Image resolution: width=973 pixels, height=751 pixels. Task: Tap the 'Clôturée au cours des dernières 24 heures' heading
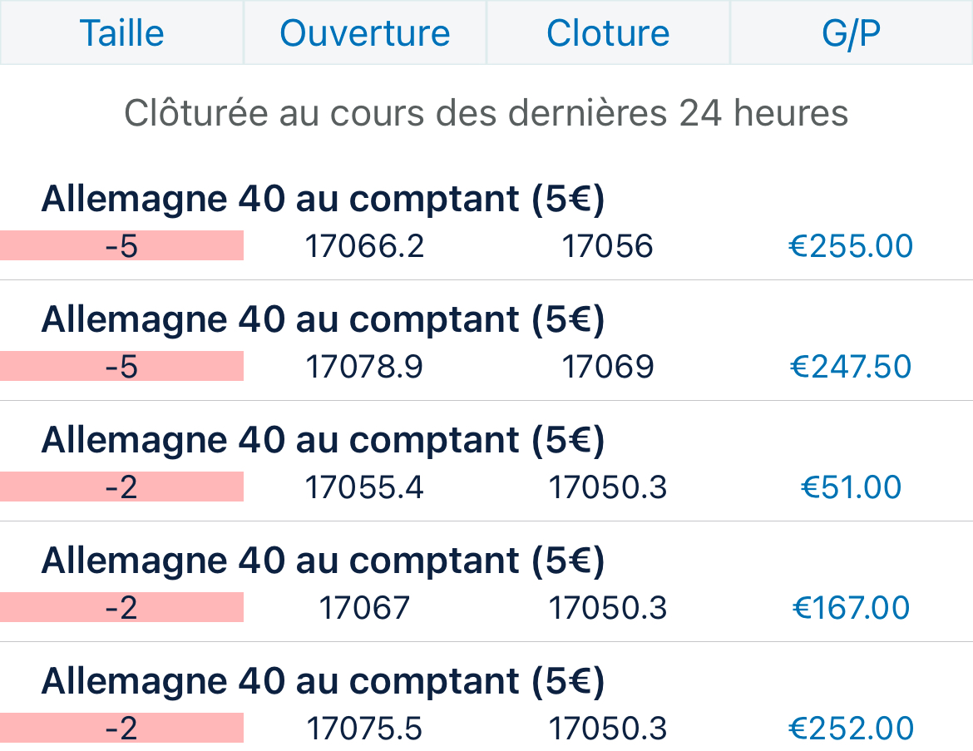coord(486,113)
